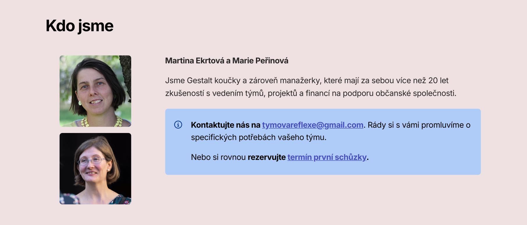
Task: Click the "20 let" text in description
Action: point(438,80)
